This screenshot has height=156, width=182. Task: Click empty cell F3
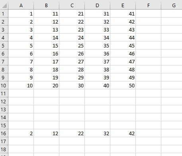point(149,30)
